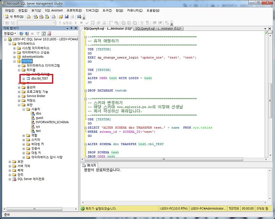The width and height of the screenshot is (275, 219).
Task: Select the test user
Action: coord(38,131)
